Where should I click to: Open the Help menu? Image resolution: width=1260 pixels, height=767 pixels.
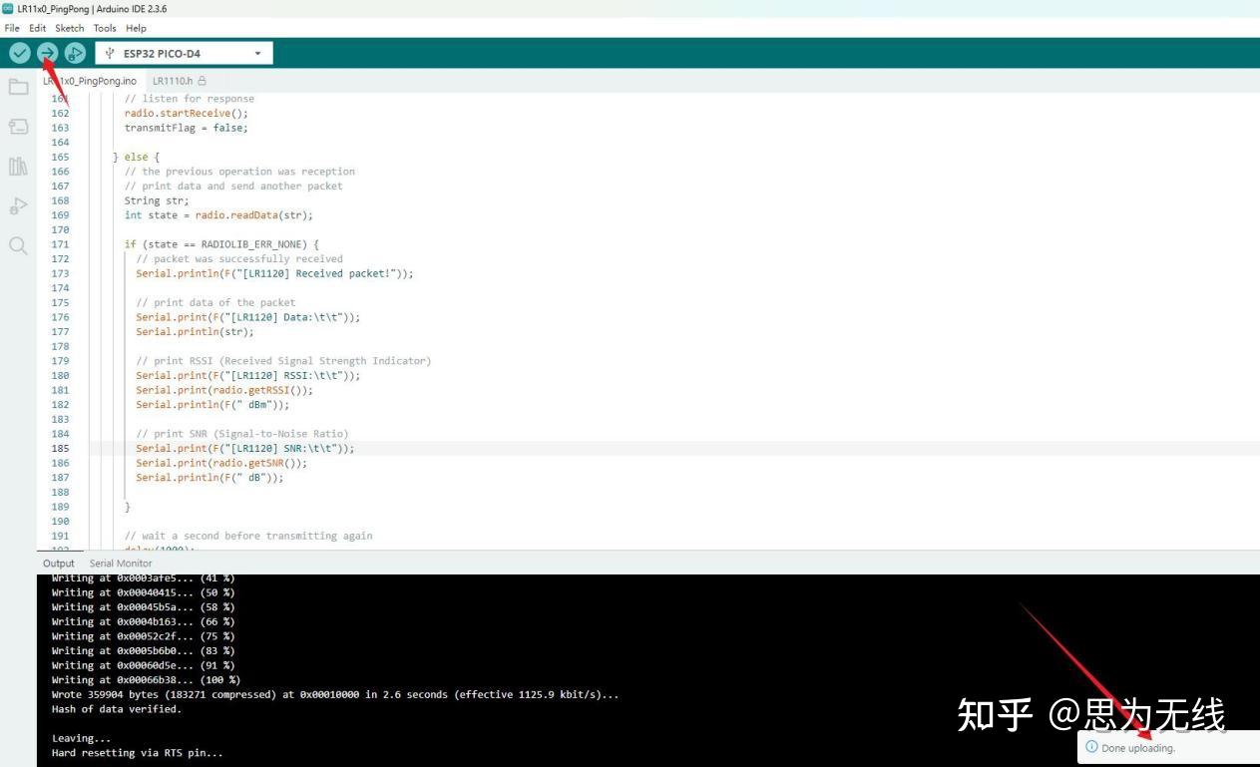click(x=135, y=28)
